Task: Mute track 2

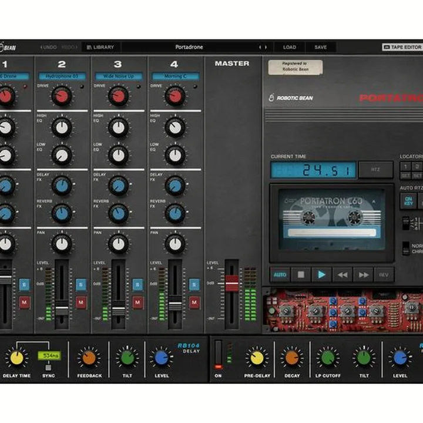Action: (81, 303)
